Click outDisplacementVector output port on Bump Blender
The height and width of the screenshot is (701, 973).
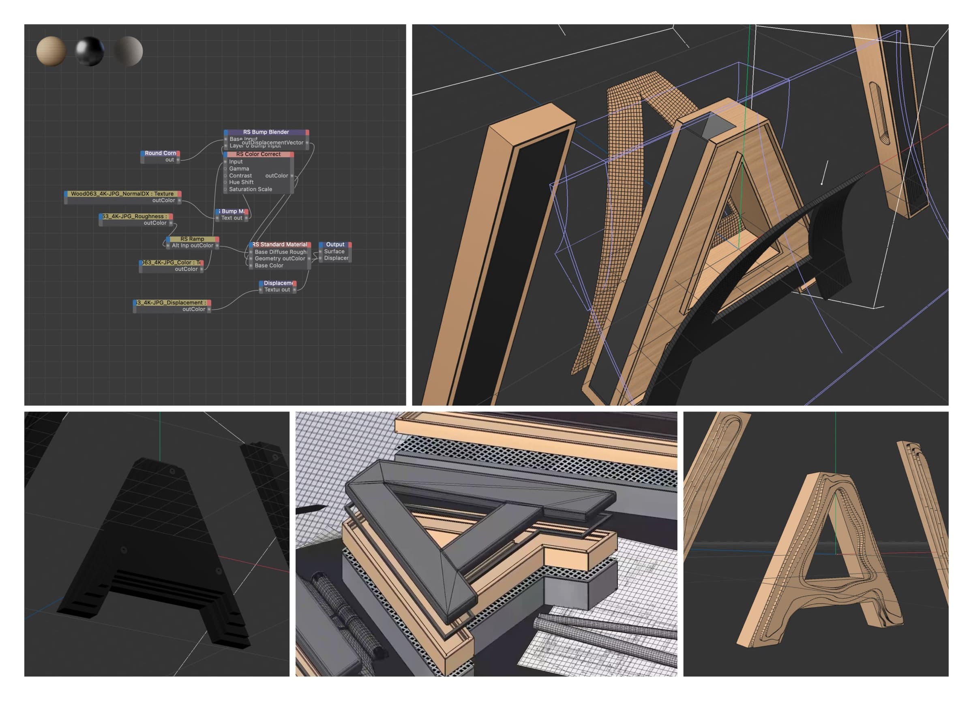(x=307, y=143)
